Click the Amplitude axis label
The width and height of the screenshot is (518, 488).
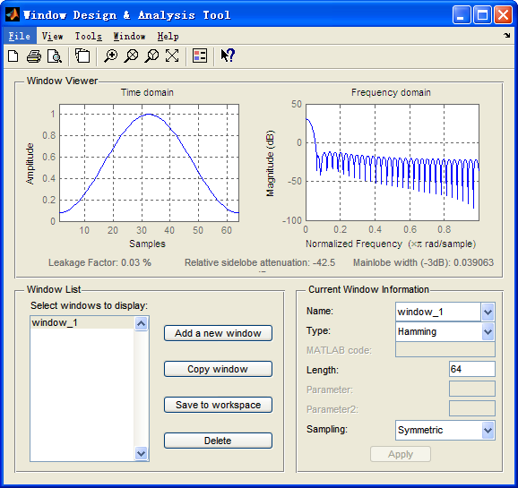pos(30,164)
